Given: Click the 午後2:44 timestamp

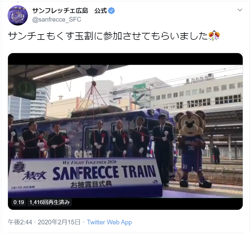Looking at the screenshot, I should 20,222.
